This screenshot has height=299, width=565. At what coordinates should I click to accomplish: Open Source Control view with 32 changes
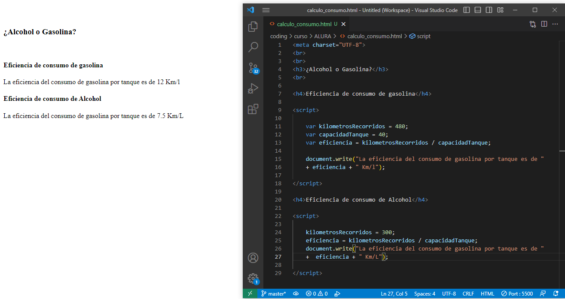tap(253, 68)
